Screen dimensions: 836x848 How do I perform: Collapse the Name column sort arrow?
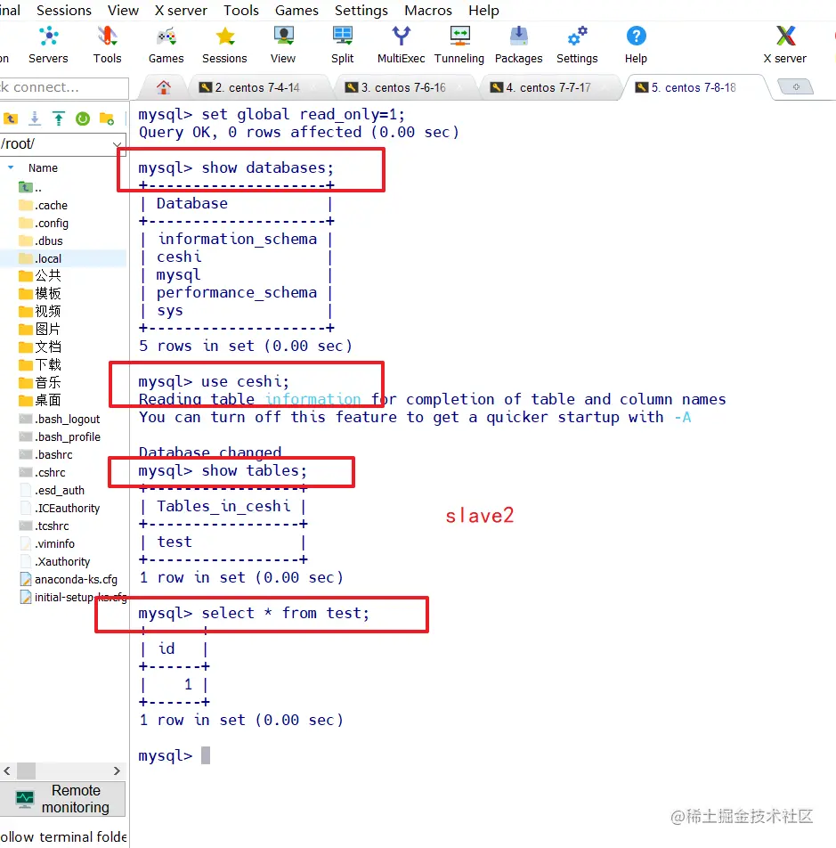tap(11, 167)
